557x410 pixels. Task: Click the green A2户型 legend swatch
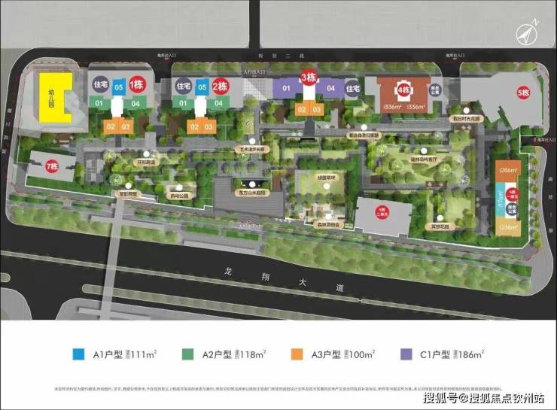[187, 354]
